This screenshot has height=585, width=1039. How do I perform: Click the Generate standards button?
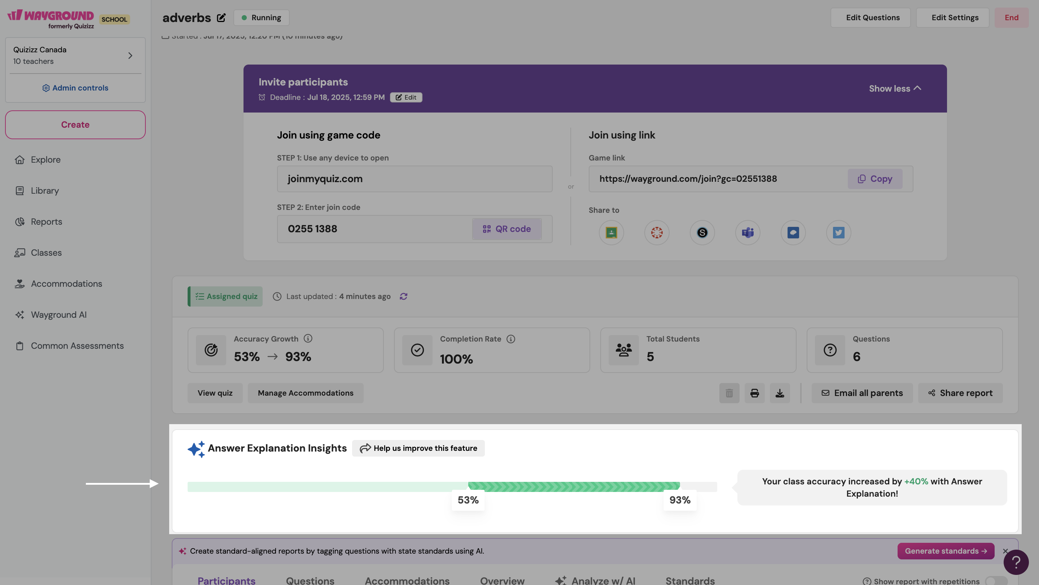click(x=946, y=551)
